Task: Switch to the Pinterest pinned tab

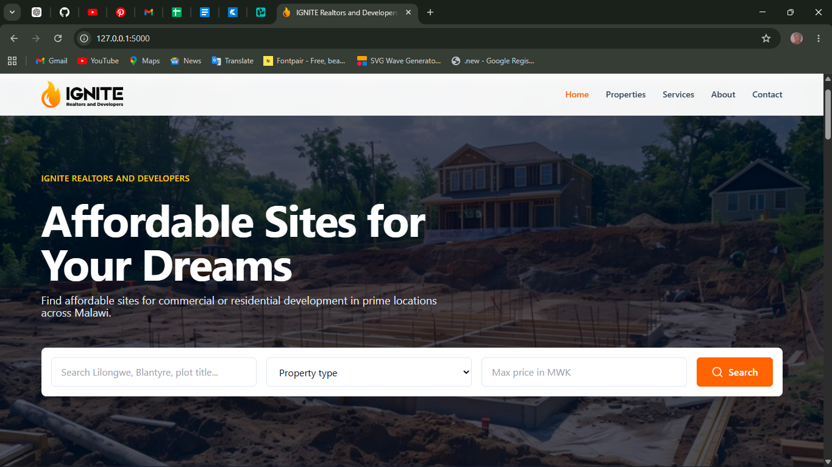Action: point(121,12)
